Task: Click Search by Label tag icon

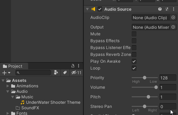Action: point(65,73)
